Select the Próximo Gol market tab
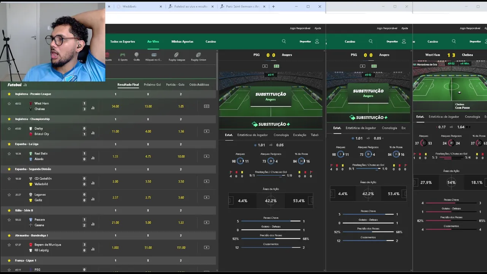This screenshot has width=487, height=274. pyautogui.click(x=152, y=84)
